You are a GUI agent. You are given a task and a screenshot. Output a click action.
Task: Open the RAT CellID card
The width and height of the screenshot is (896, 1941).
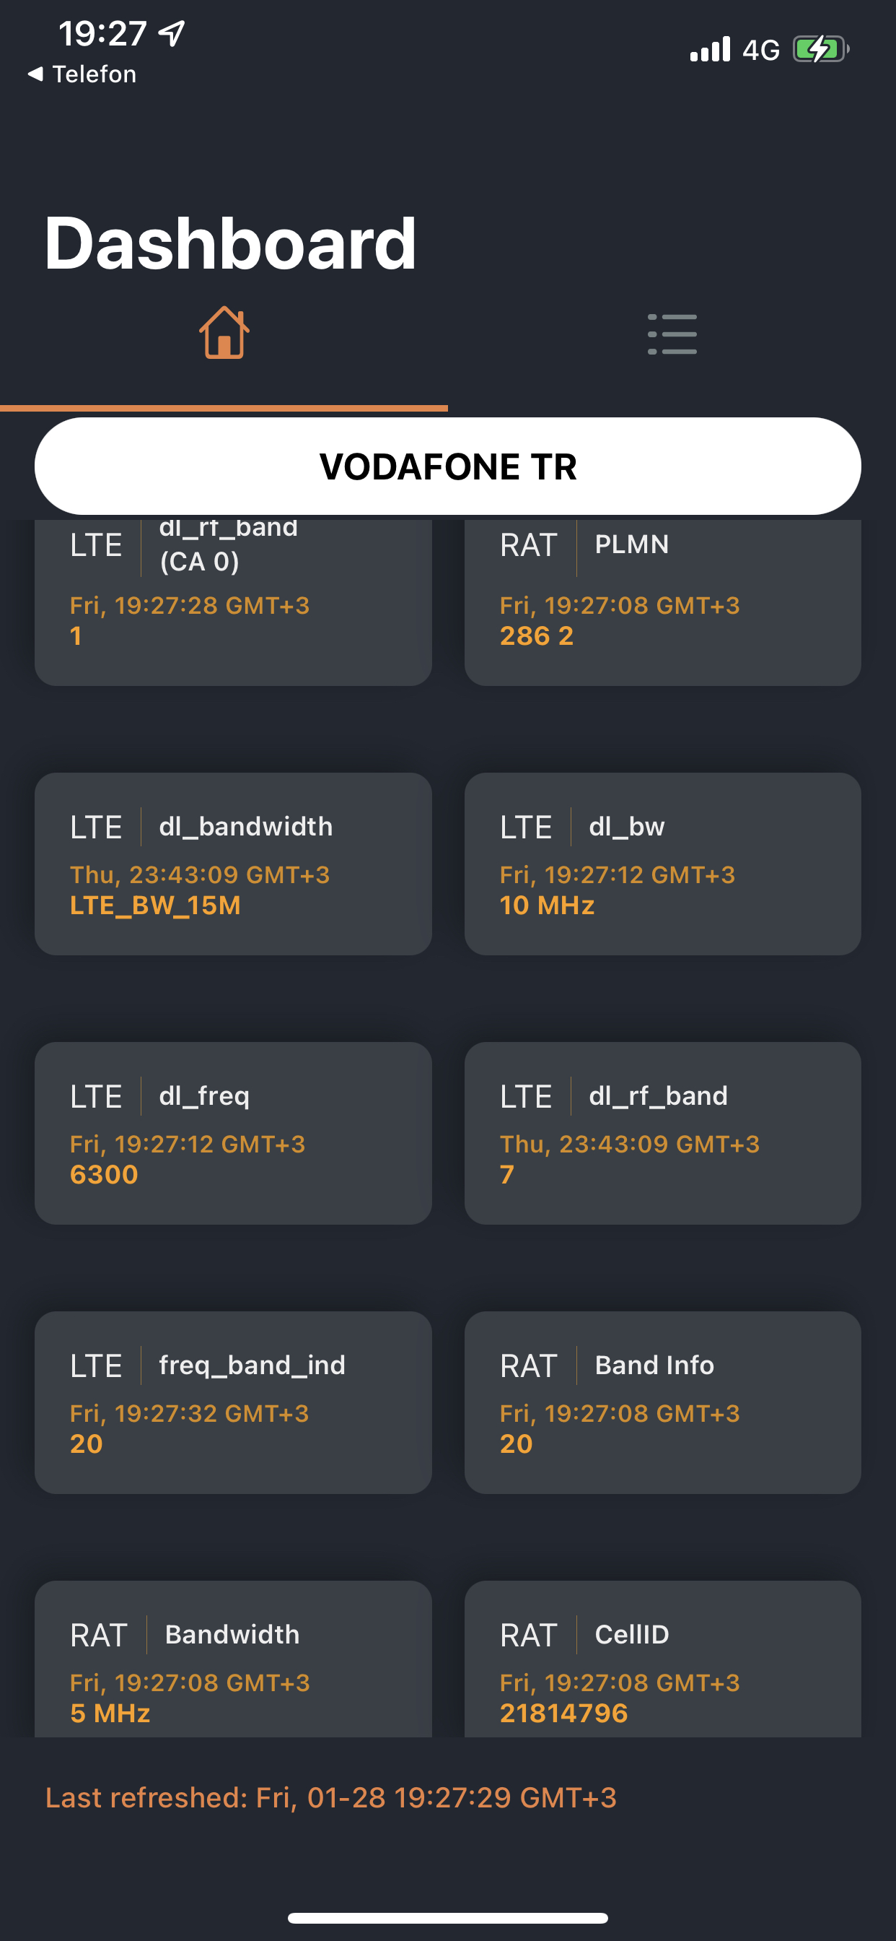tap(662, 1659)
